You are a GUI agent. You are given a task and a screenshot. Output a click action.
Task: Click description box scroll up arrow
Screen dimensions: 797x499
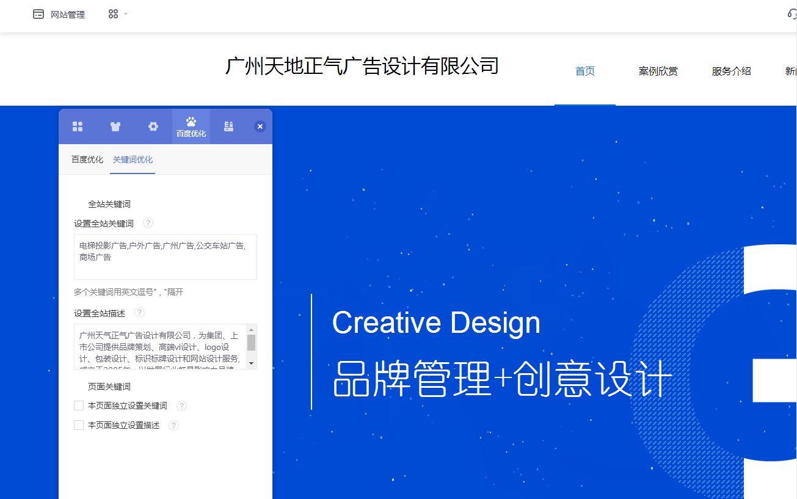(251, 329)
